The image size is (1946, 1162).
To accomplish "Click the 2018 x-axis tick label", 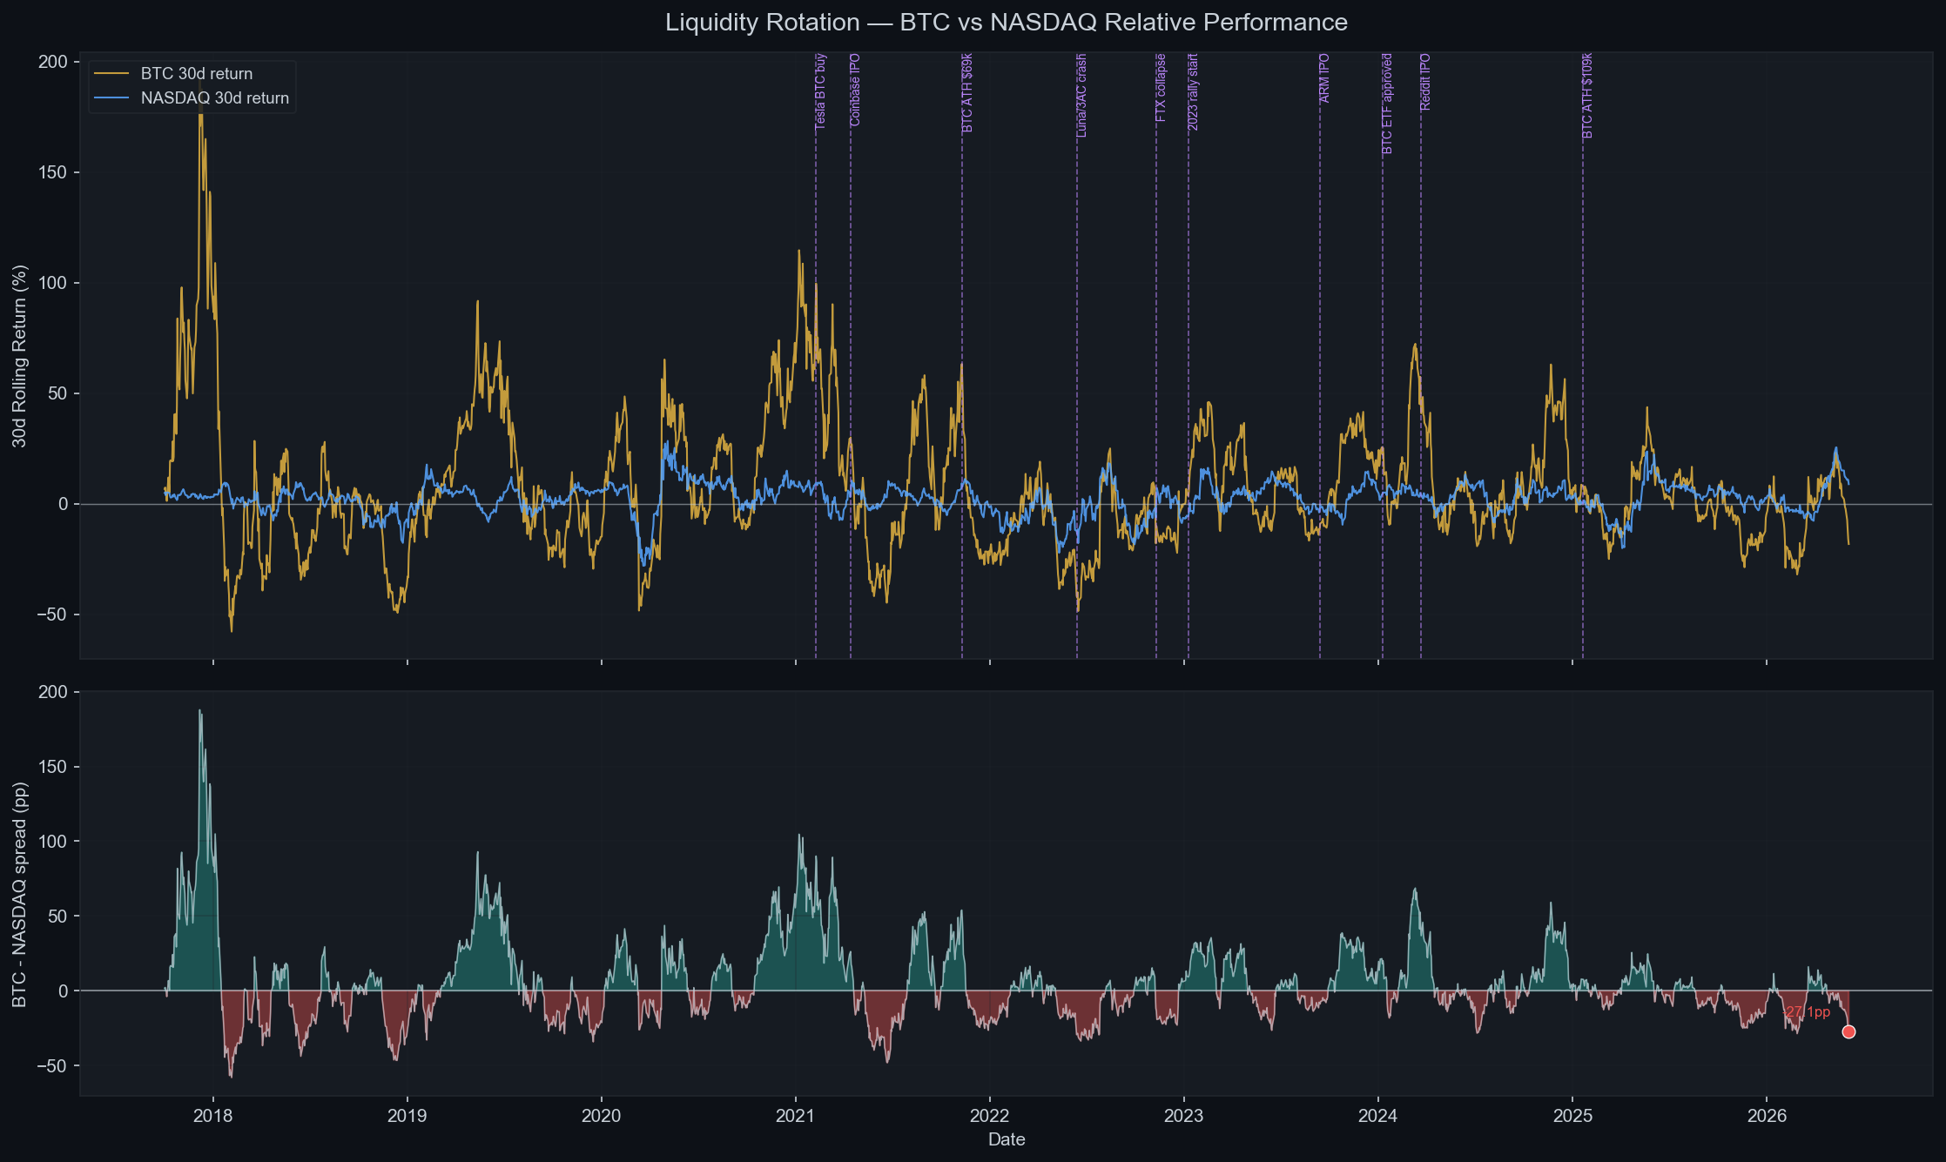I will tap(212, 1117).
